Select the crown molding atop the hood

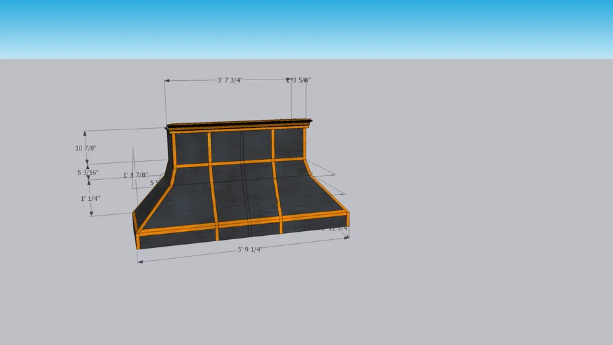click(239, 125)
